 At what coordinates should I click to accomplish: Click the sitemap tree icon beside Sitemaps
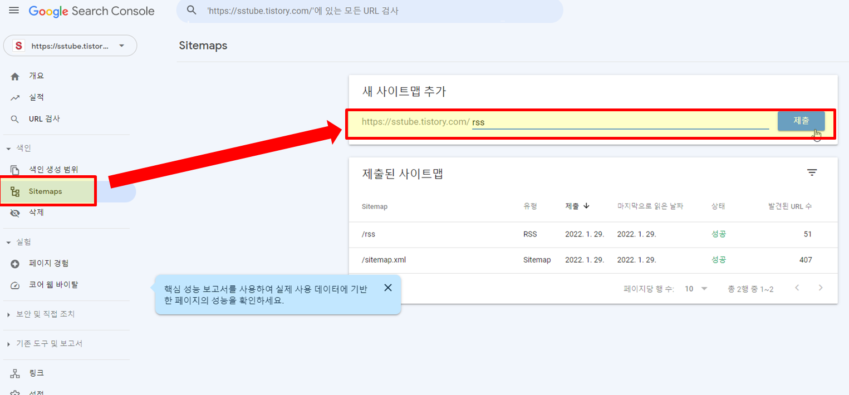point(15,192)
